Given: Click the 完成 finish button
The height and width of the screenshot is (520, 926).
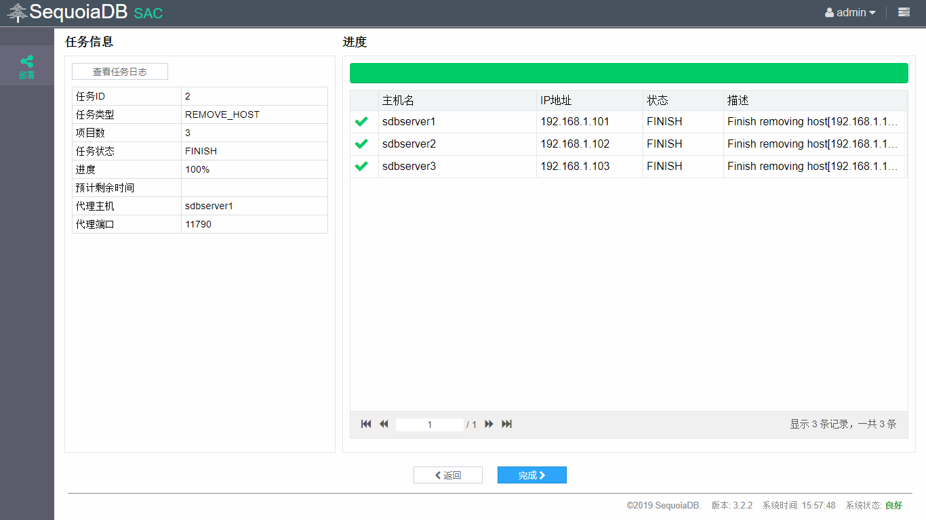Looking at the screenshot, I should click(x=532, y=475).
